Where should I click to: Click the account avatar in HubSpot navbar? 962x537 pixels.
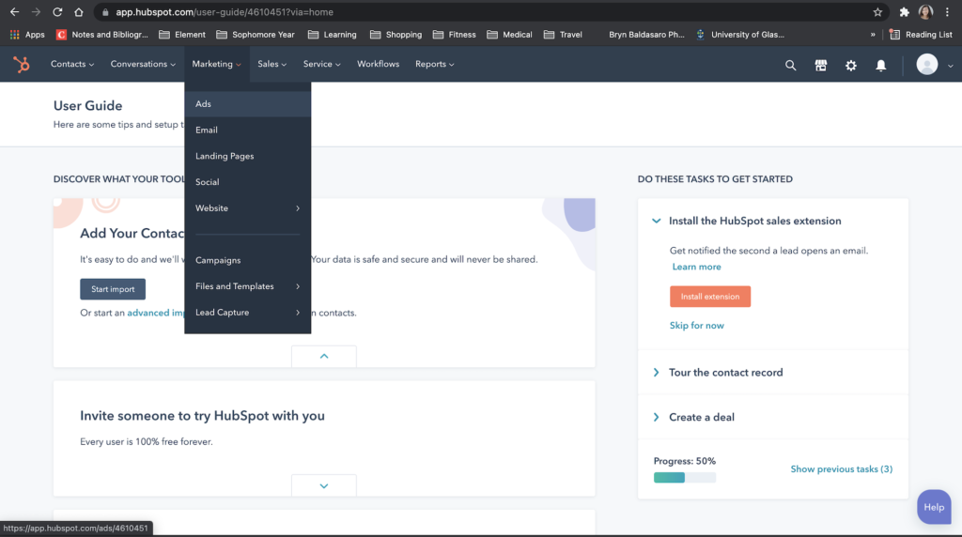[x=926, y=65]
